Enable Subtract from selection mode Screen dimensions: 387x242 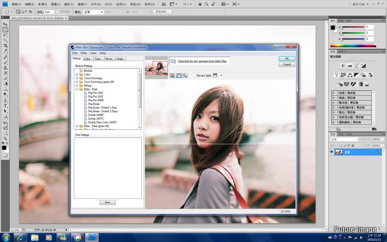coord(26,12)
